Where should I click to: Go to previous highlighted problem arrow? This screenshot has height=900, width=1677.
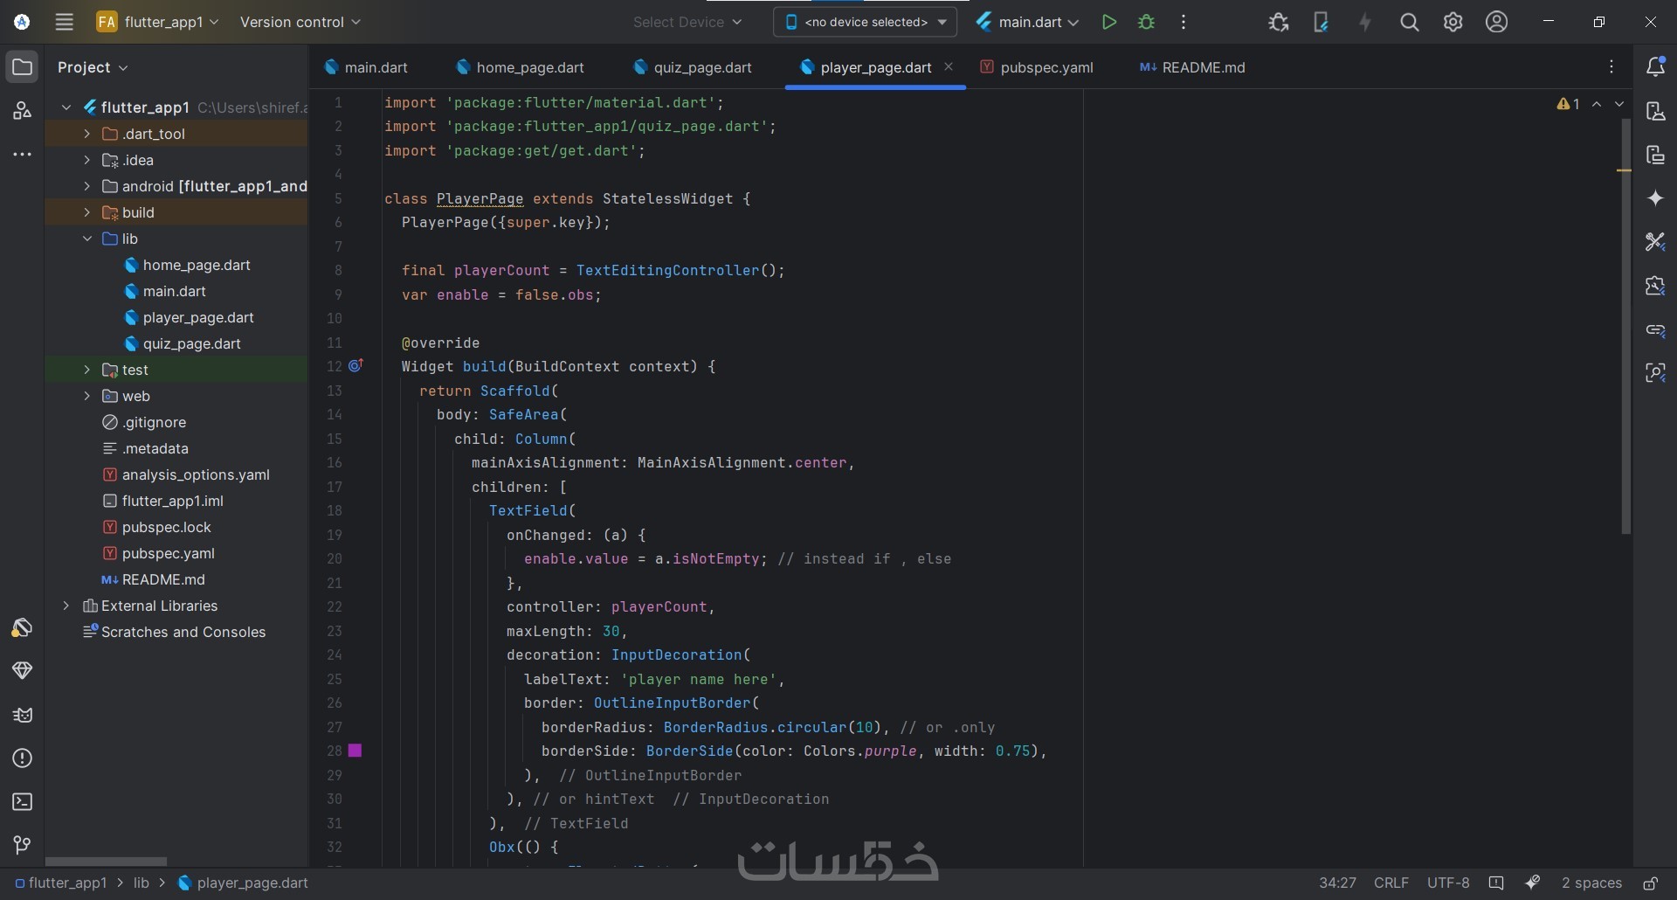[1597, 104]
